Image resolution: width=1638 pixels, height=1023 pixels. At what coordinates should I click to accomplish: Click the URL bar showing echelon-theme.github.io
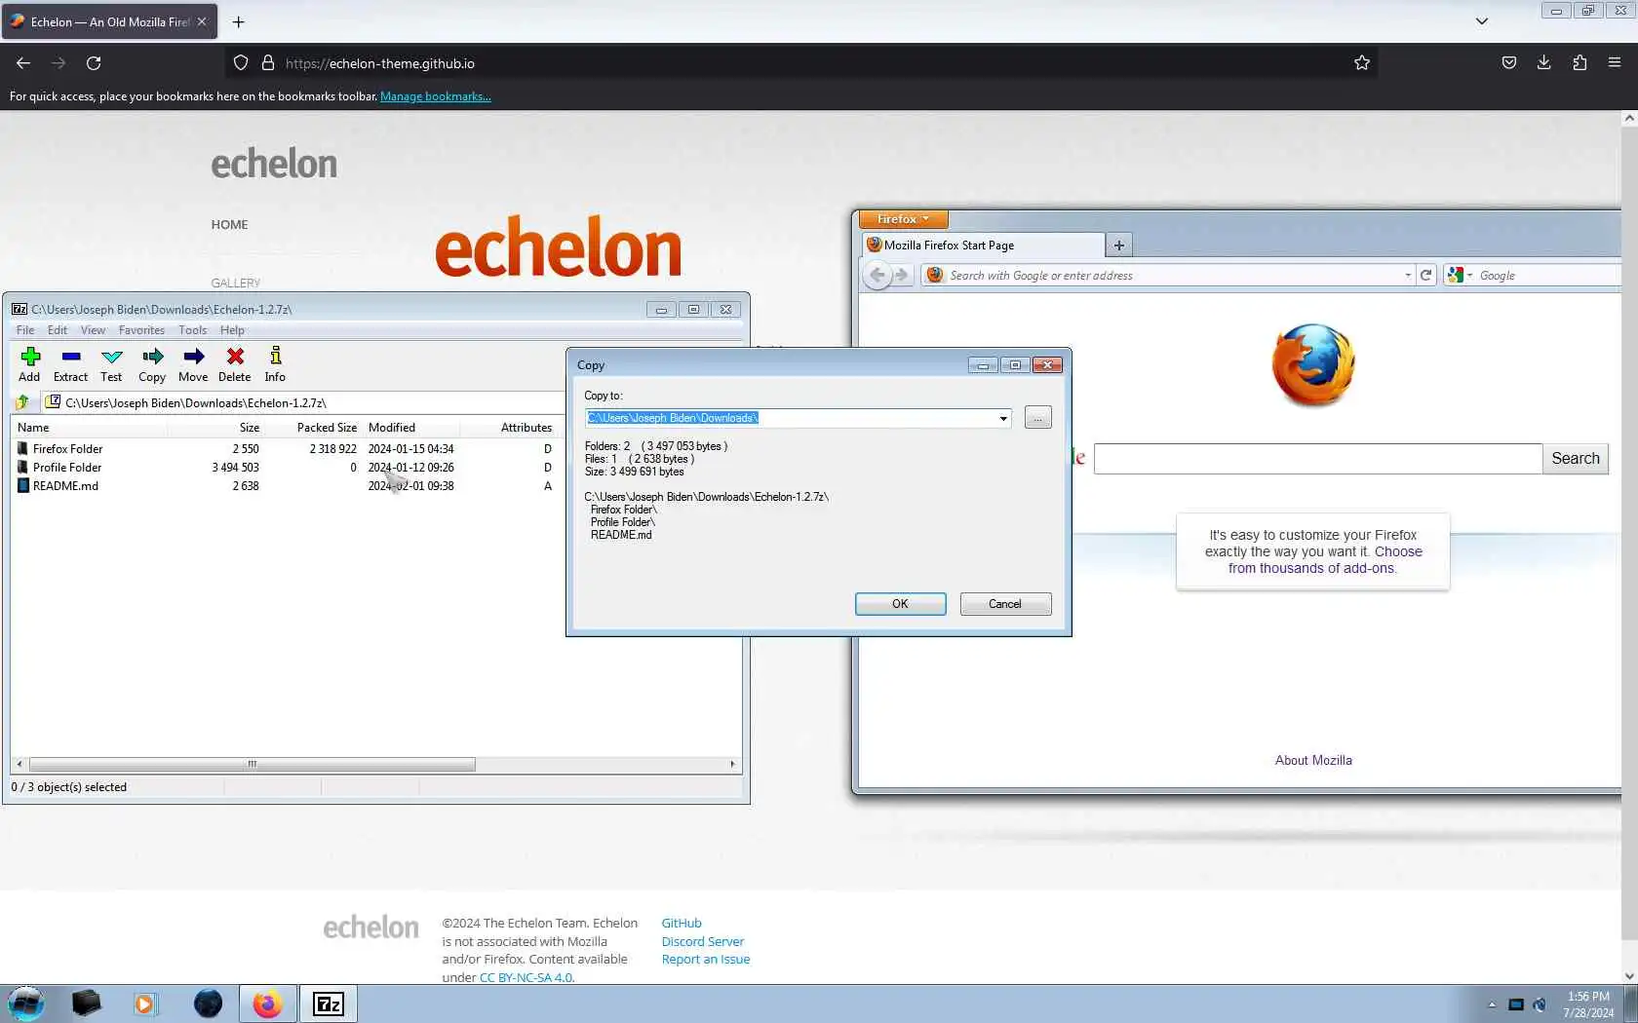799,63
